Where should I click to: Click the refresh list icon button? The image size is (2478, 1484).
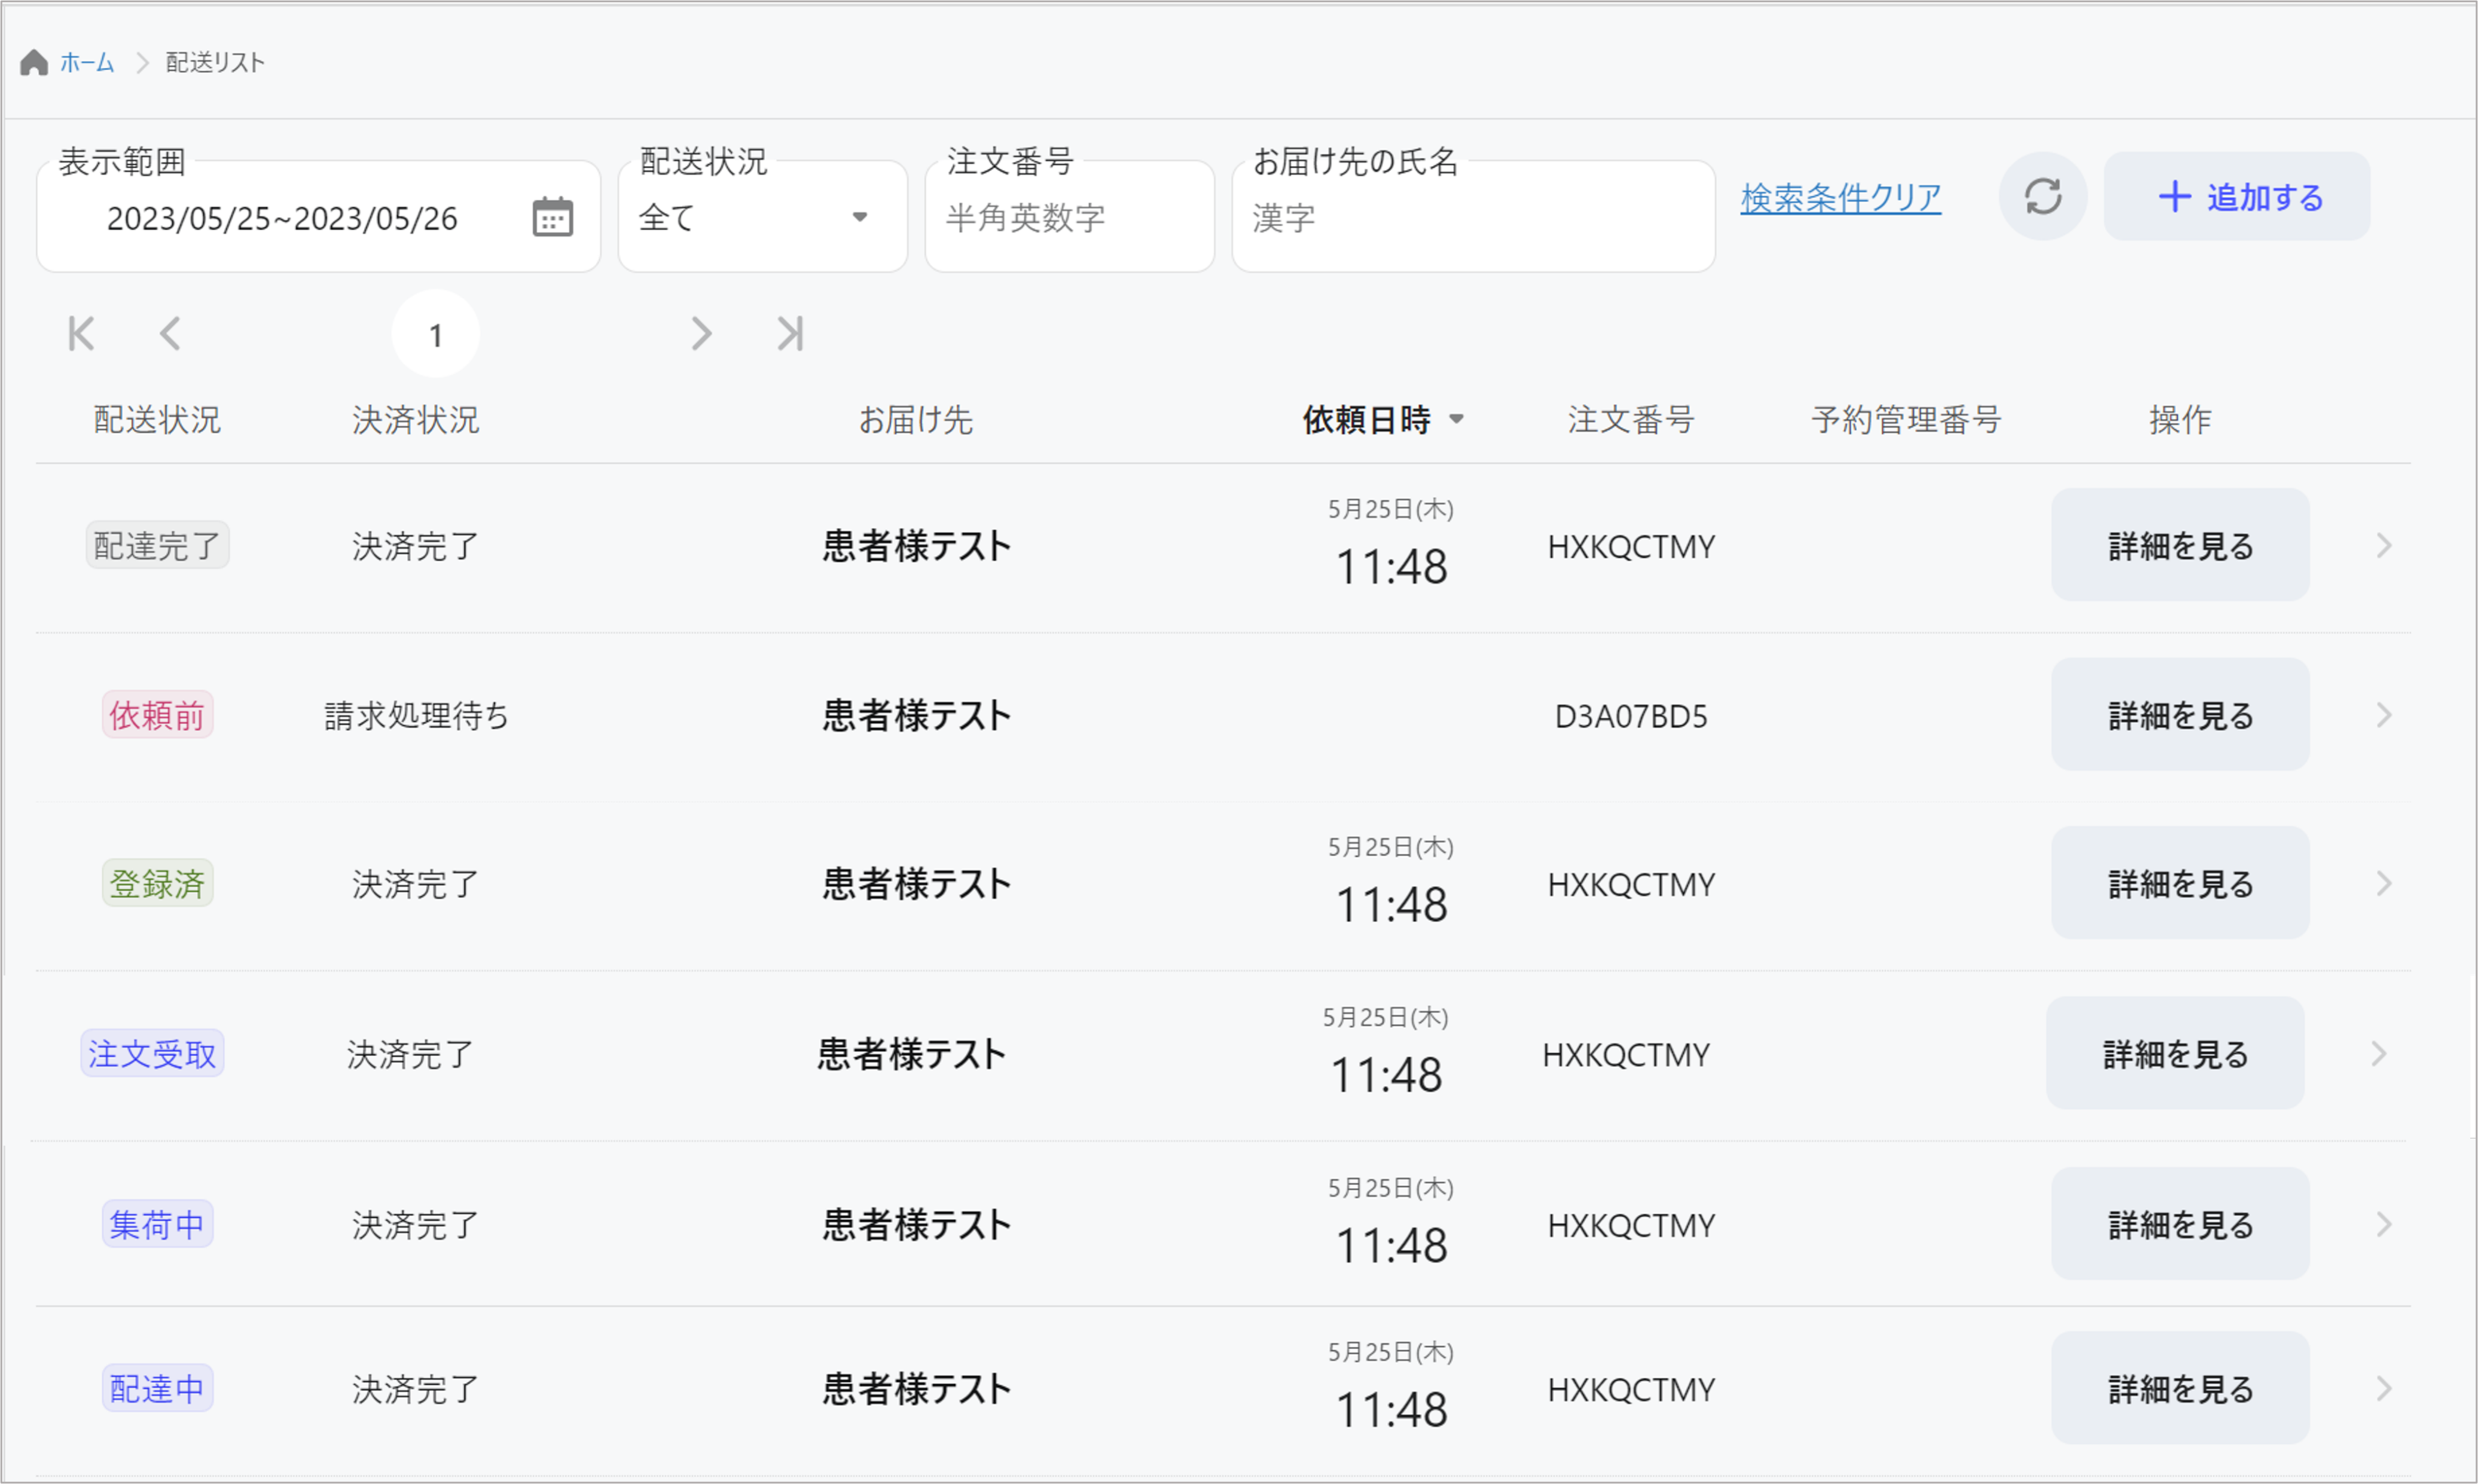2042,196
